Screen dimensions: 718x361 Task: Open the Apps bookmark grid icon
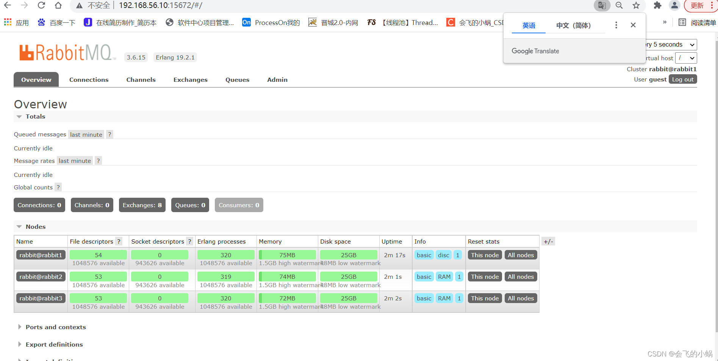coord(8,22)
